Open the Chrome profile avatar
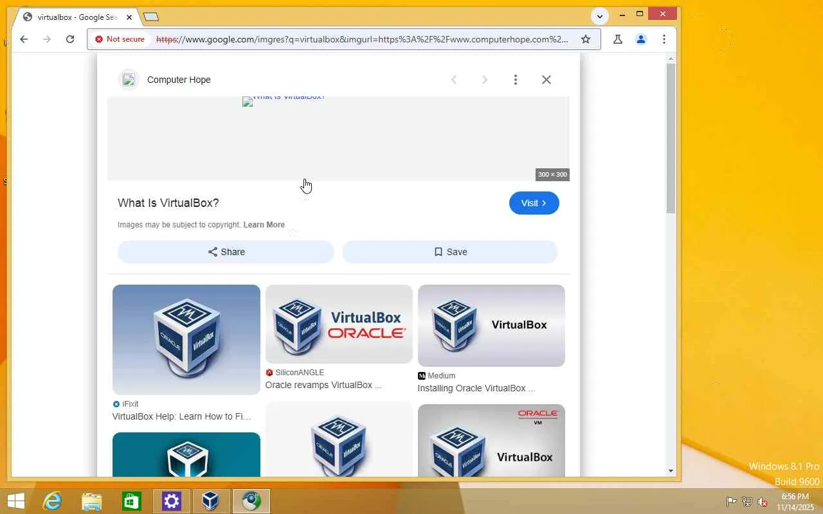 click(641, 39)
